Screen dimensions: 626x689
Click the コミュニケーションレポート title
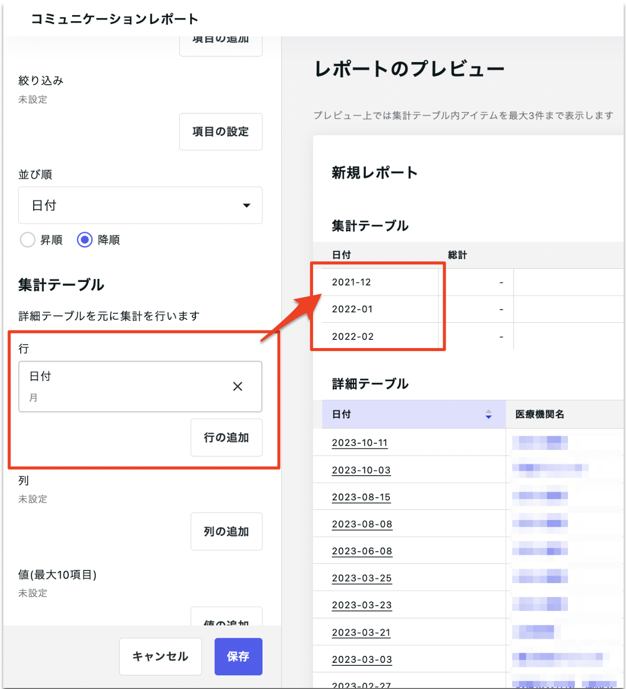tap(115, 19)
